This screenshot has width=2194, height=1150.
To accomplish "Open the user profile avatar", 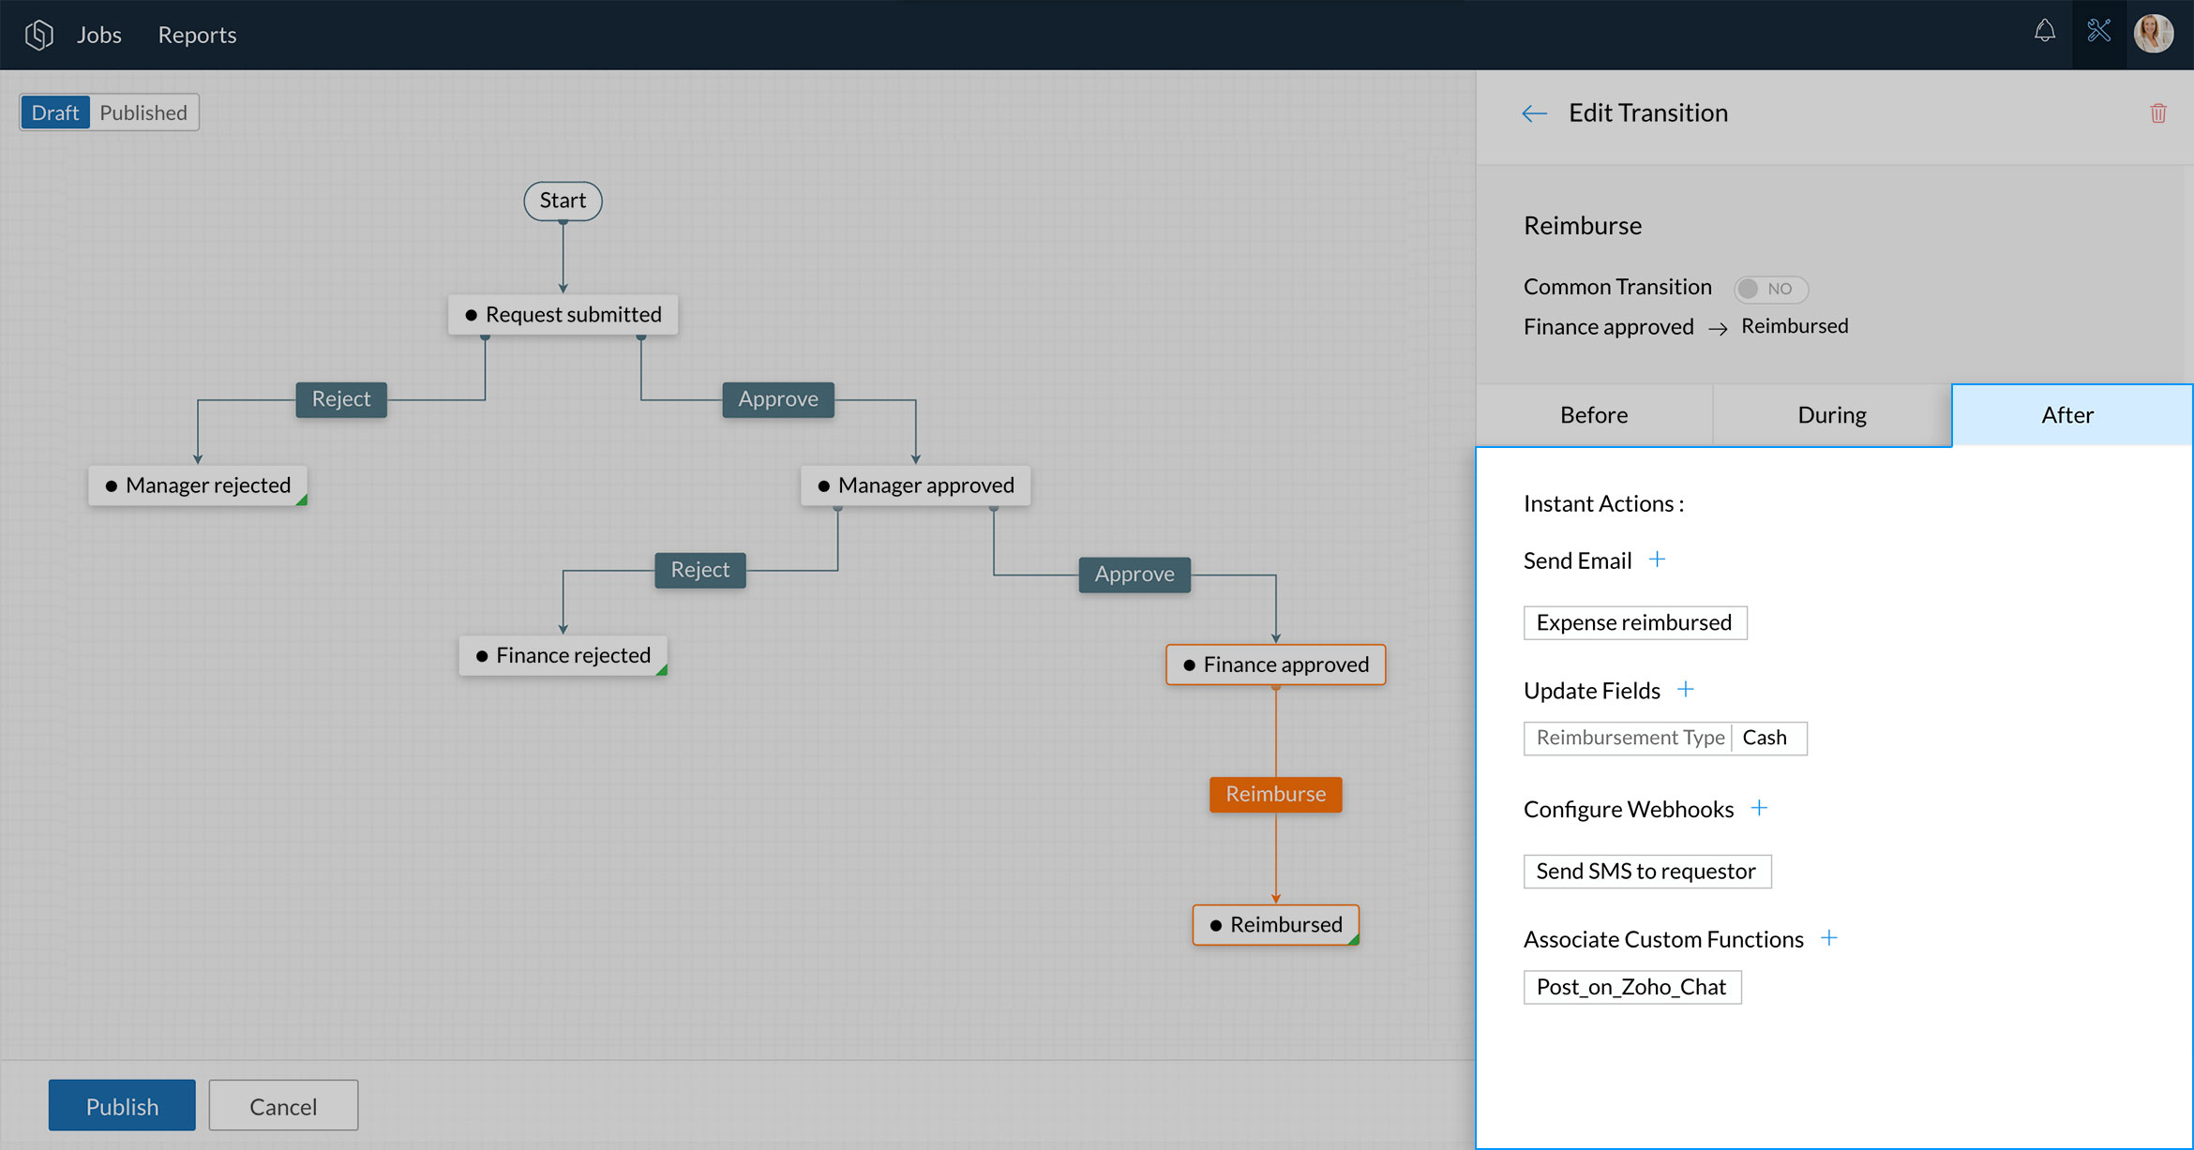I will (x=2153, y=34).
